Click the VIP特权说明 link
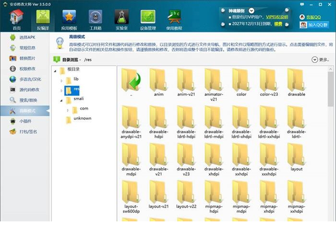 [x=277, y=16]
